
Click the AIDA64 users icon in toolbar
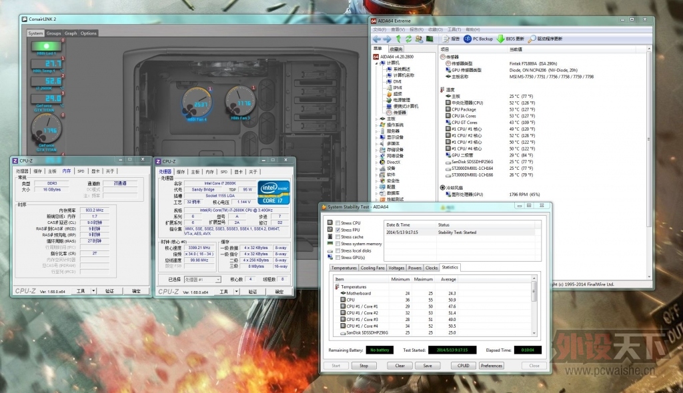(419, 39)
